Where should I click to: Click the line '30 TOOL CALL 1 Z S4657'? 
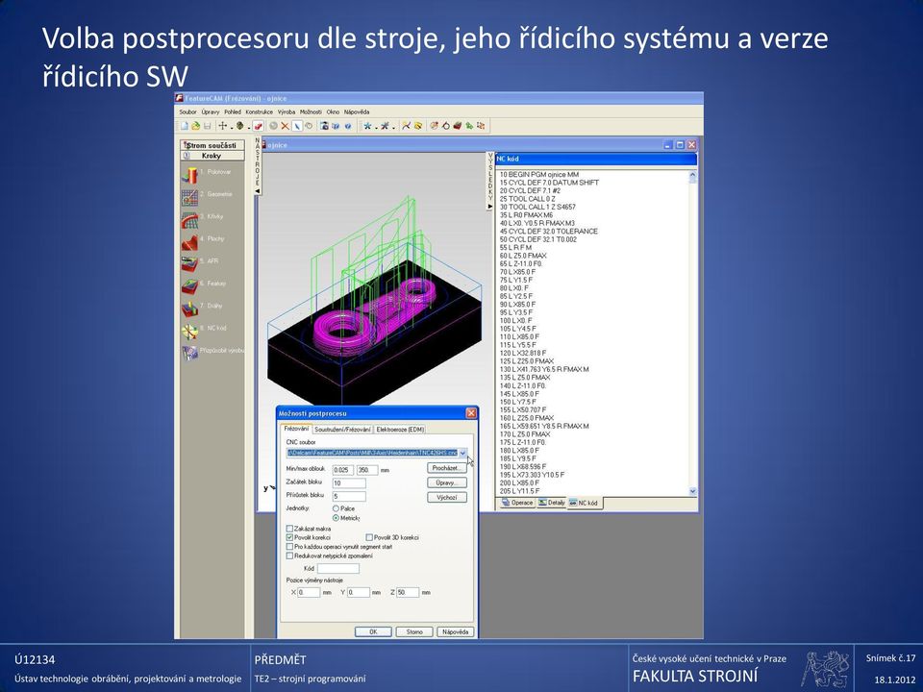click(x=537, y=208)
